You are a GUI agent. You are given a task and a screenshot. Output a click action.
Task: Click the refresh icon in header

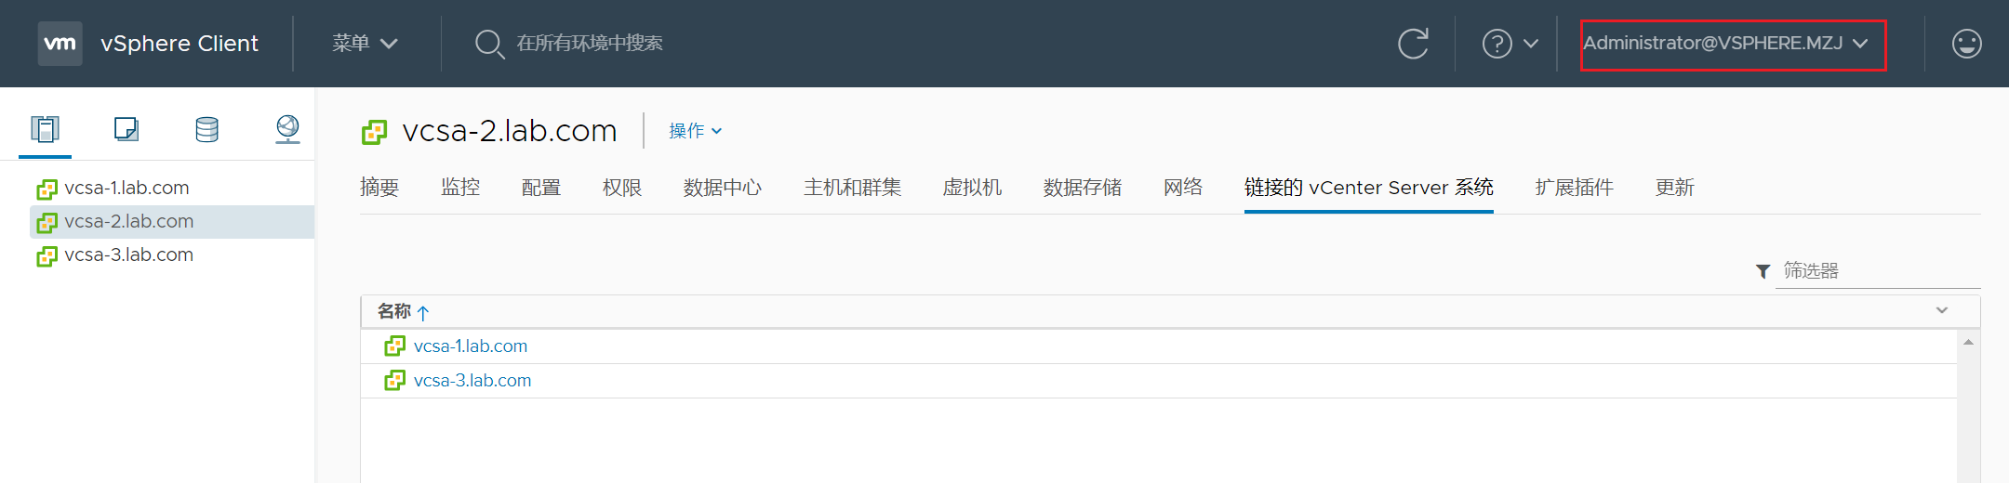1413,44
